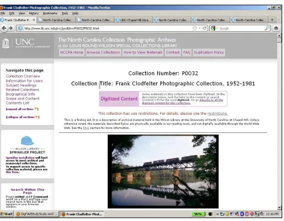Click the UNC Old Well logo icon
Screen dimensions: 284x221
5,44
